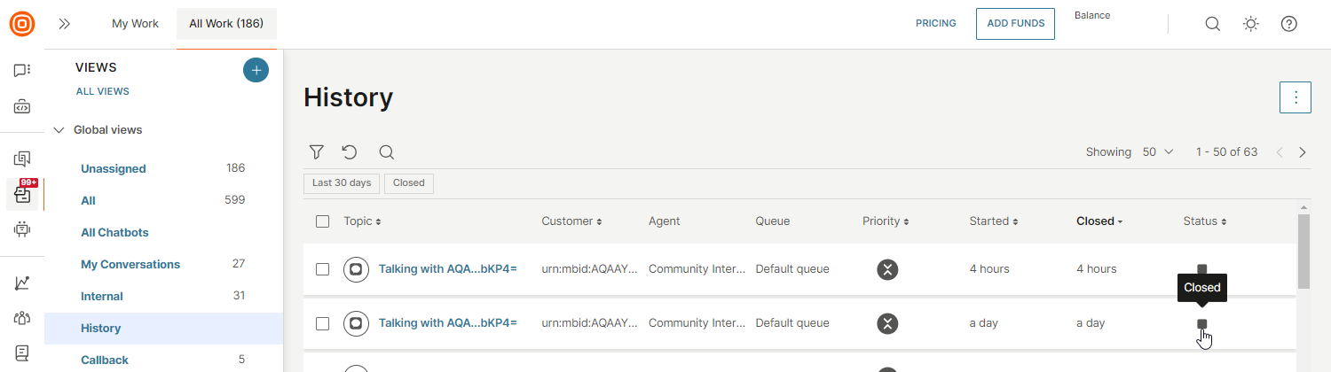Click the ADD FUNDS button
This screenshot has width=1331, height=372.
point(1015,24)
